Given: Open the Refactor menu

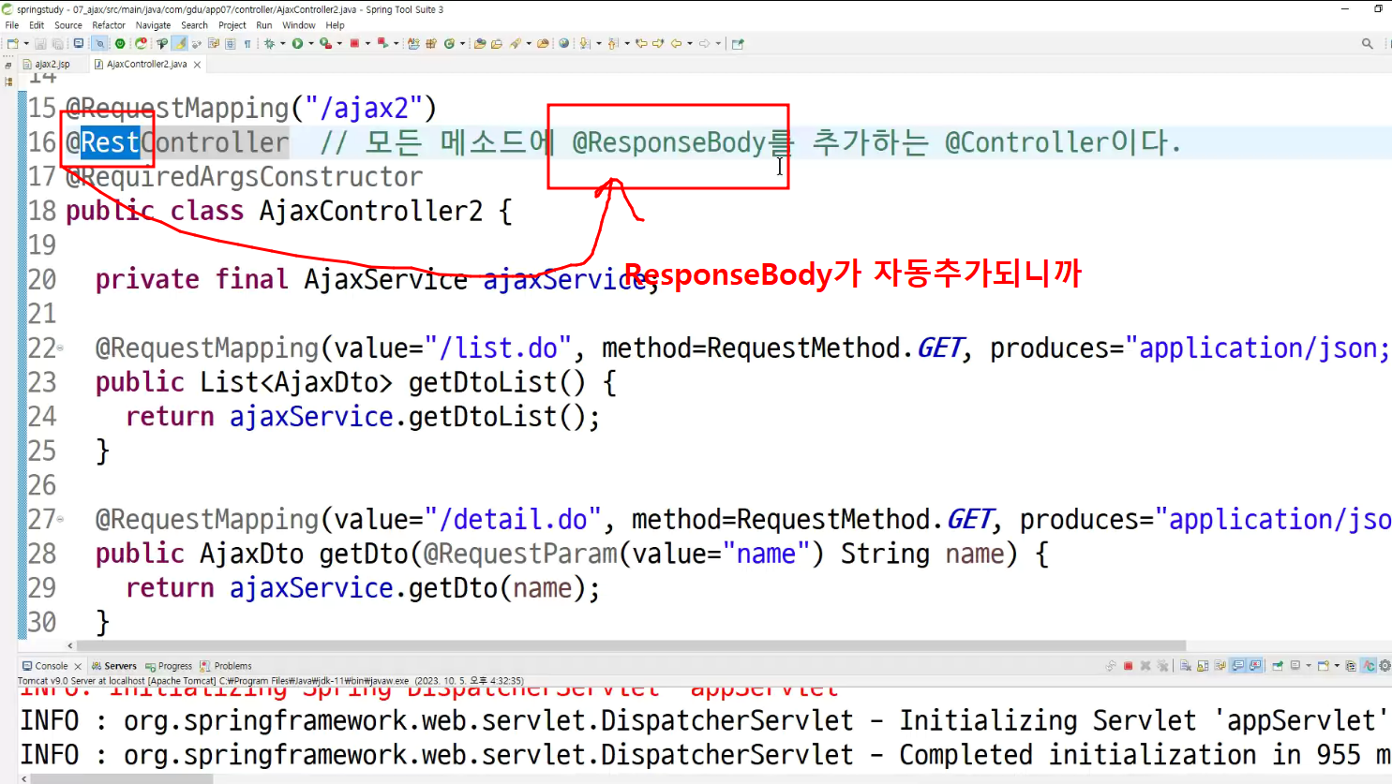Looking at the screenshot, I should click(109, 25).
